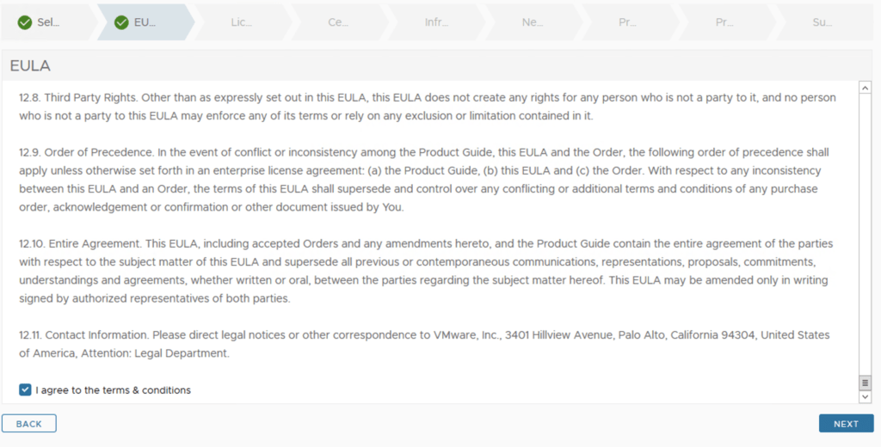Jump to the 'Lic...' wizard step
This screenshot has height=447, width=881.
(242, 22)
